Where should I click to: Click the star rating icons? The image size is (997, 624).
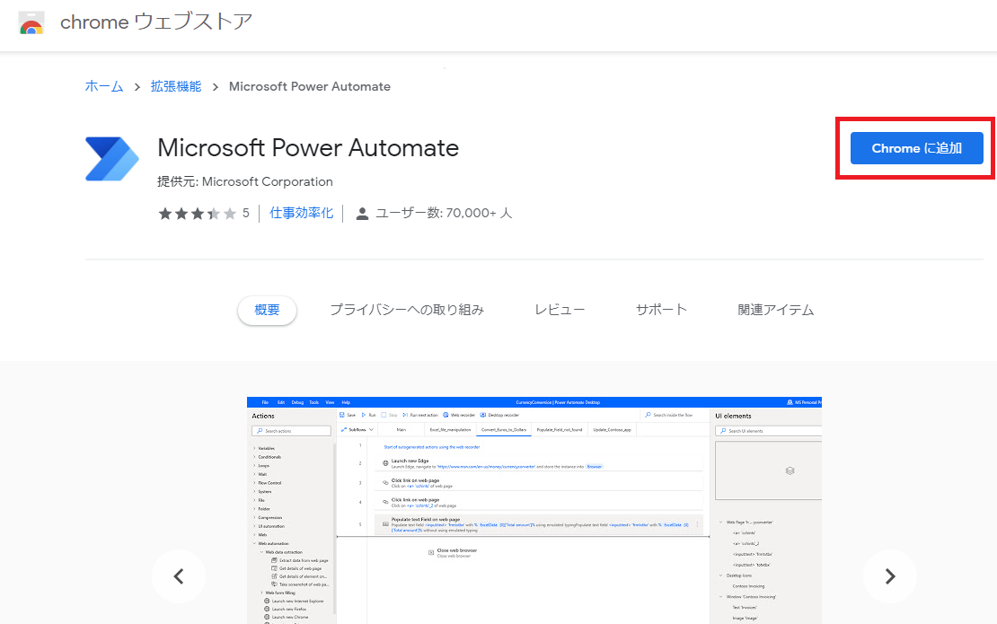click(x=197, y=214)
